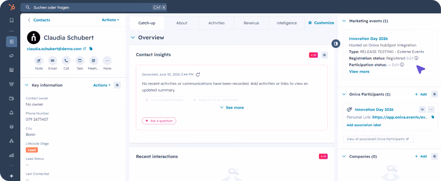Switch to the Activities tab
The height and width of the screenshot is (181, 441).
click(x=217, y=23)
